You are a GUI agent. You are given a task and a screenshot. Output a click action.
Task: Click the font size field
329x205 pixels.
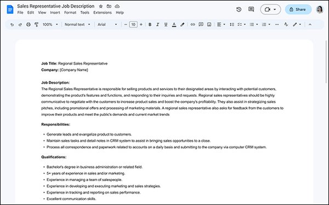(x=133, y=25)
